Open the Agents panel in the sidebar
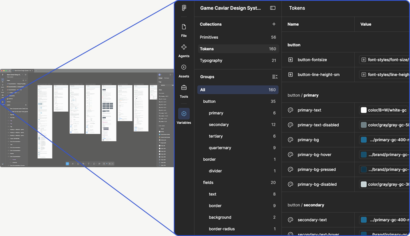Viewport: 410px width, 236px height. click(x=184, y=51)
